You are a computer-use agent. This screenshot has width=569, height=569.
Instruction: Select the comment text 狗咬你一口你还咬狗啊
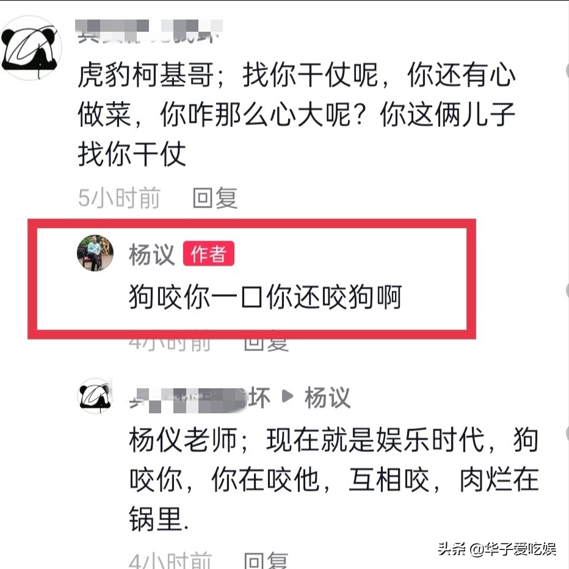265,297
